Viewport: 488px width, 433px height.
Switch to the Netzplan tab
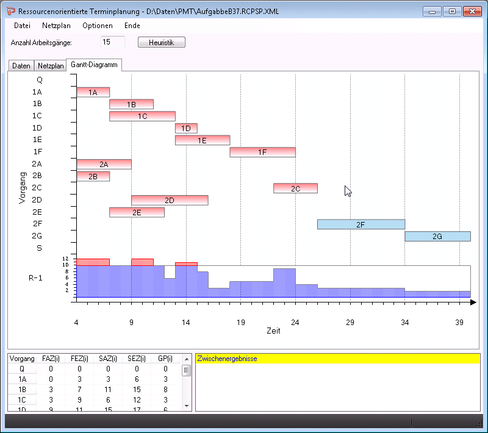tap(50, 66)
